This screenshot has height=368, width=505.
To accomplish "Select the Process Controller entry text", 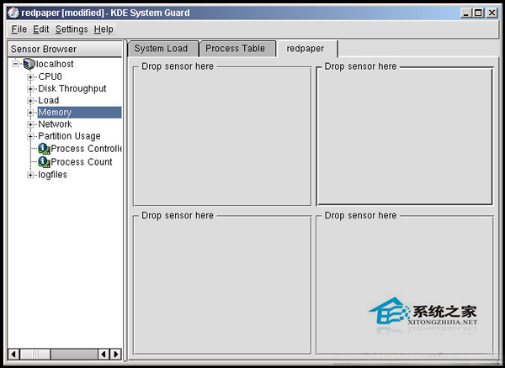I will click(87, 149).
